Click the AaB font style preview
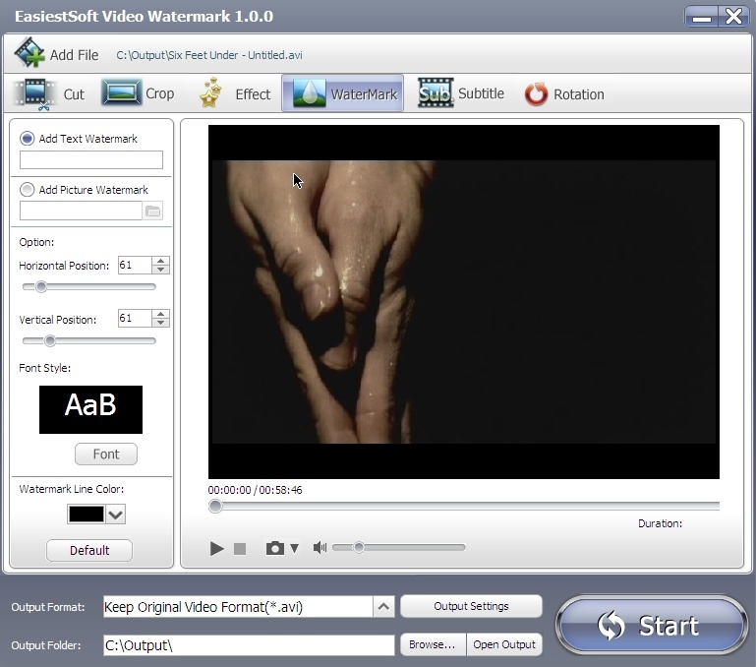Screen dimensions: 756x667 (90, 409)
